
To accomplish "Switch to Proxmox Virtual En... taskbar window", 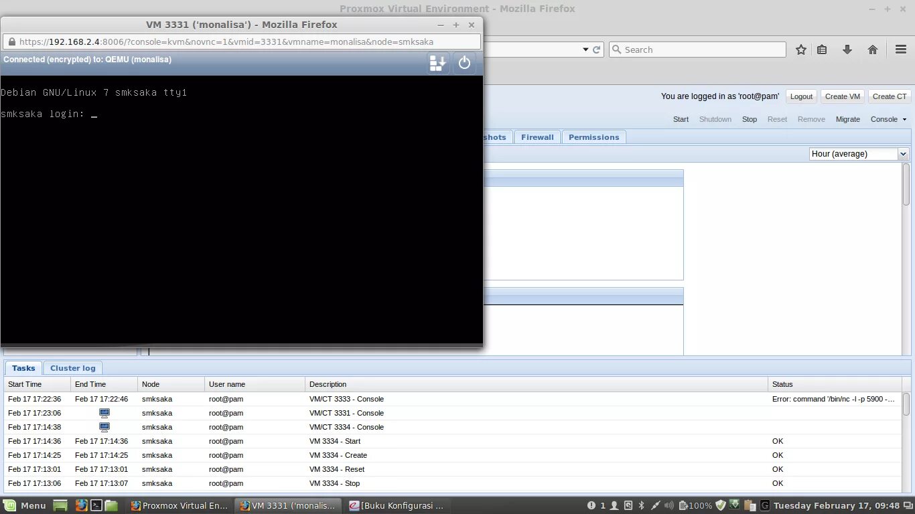I will tap(180, 505).
